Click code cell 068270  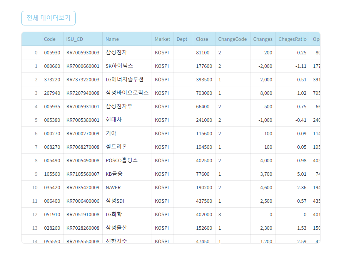pos(52,147)
